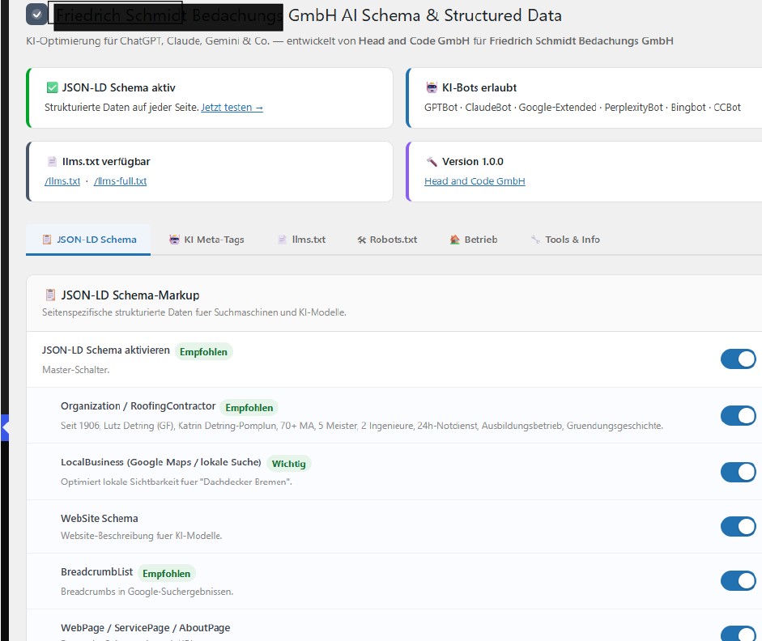Switch to the KI Meta-Tags tab
This screenshot has height=641, width=762.
coord(206,240)
